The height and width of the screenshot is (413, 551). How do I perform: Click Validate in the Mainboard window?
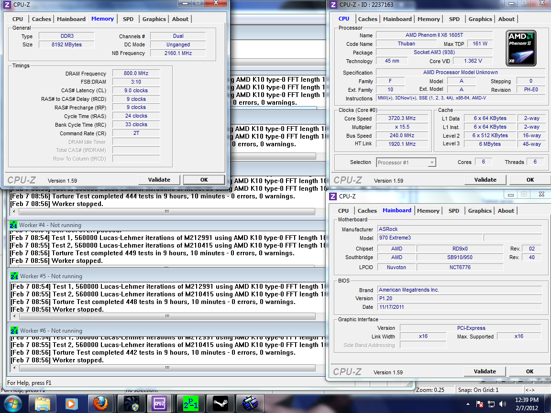[x=485, y=371]
